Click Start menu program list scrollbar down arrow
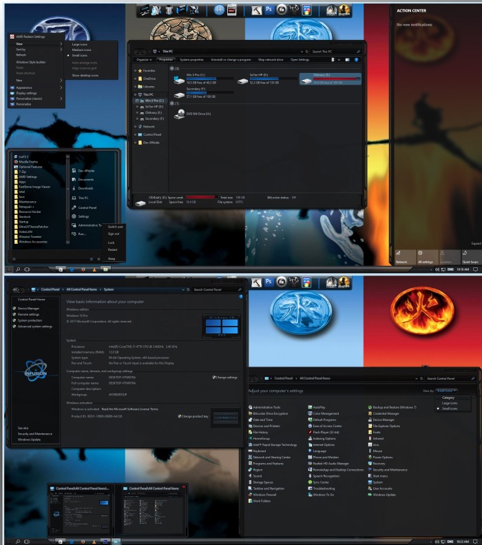This screenshot has width=482, height=545. (x=67, y=243)
